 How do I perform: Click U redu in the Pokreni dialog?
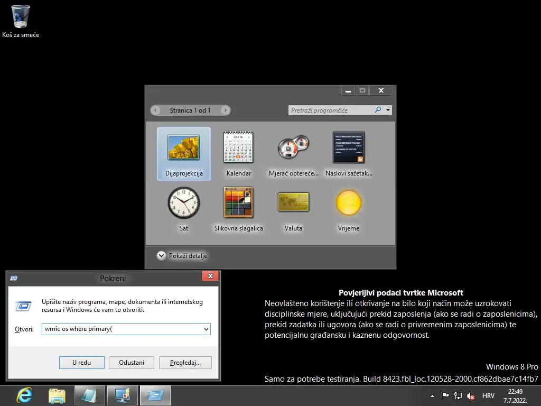click(x=82, y=363)
